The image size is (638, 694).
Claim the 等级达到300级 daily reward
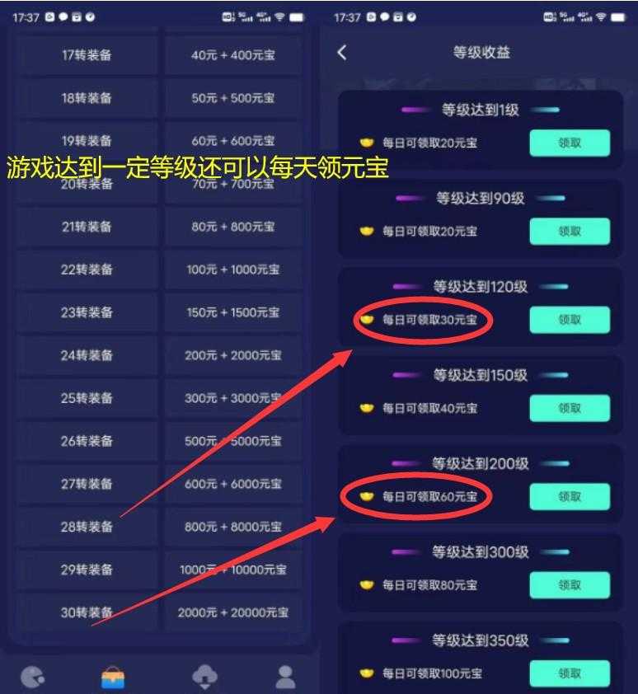(x=570, y=585)
